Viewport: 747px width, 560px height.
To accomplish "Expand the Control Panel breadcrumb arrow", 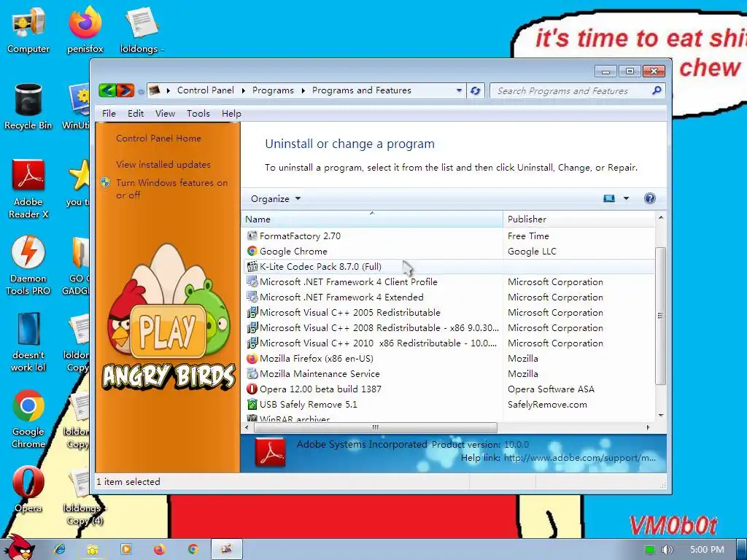I will click(244, 90).
